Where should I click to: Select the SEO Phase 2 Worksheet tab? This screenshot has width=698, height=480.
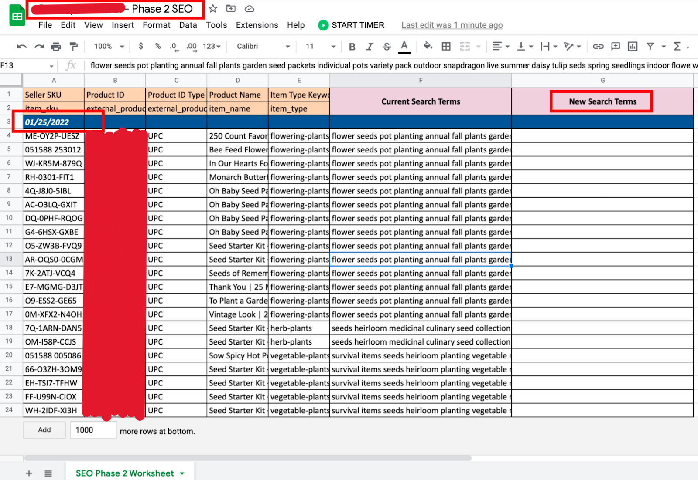(x=125, y=473)
